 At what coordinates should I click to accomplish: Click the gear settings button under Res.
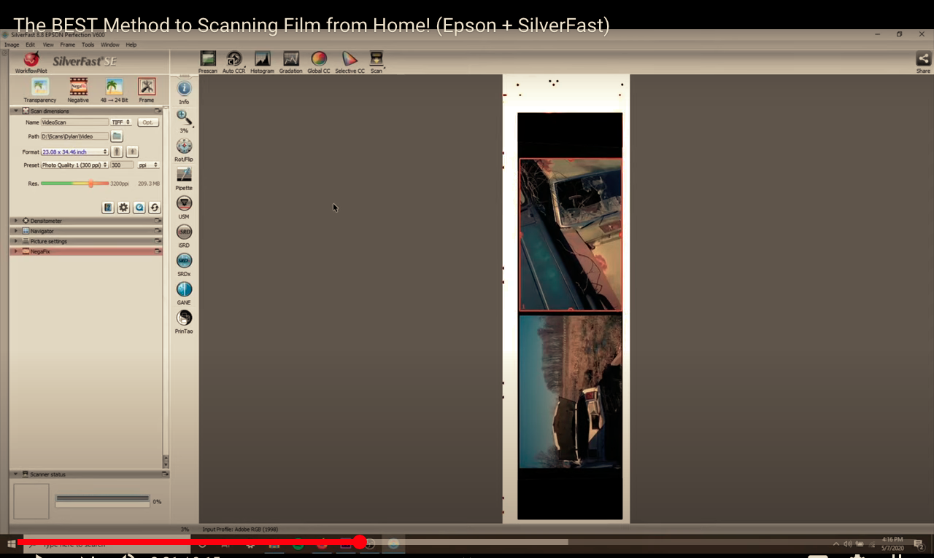(x=123, y=208)
